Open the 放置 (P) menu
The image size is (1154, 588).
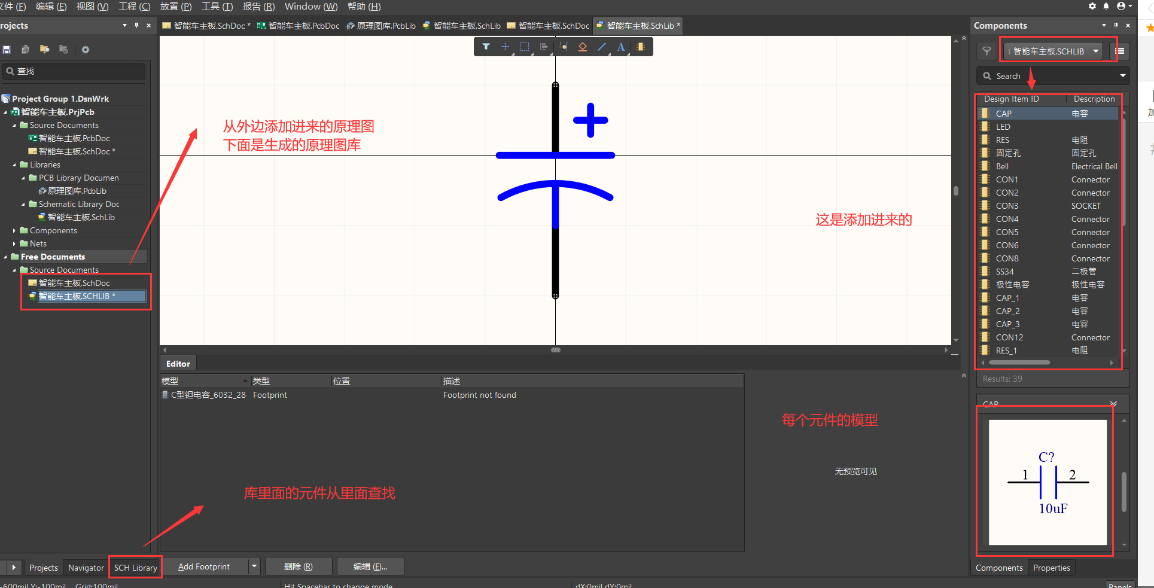tap(176, 6)
